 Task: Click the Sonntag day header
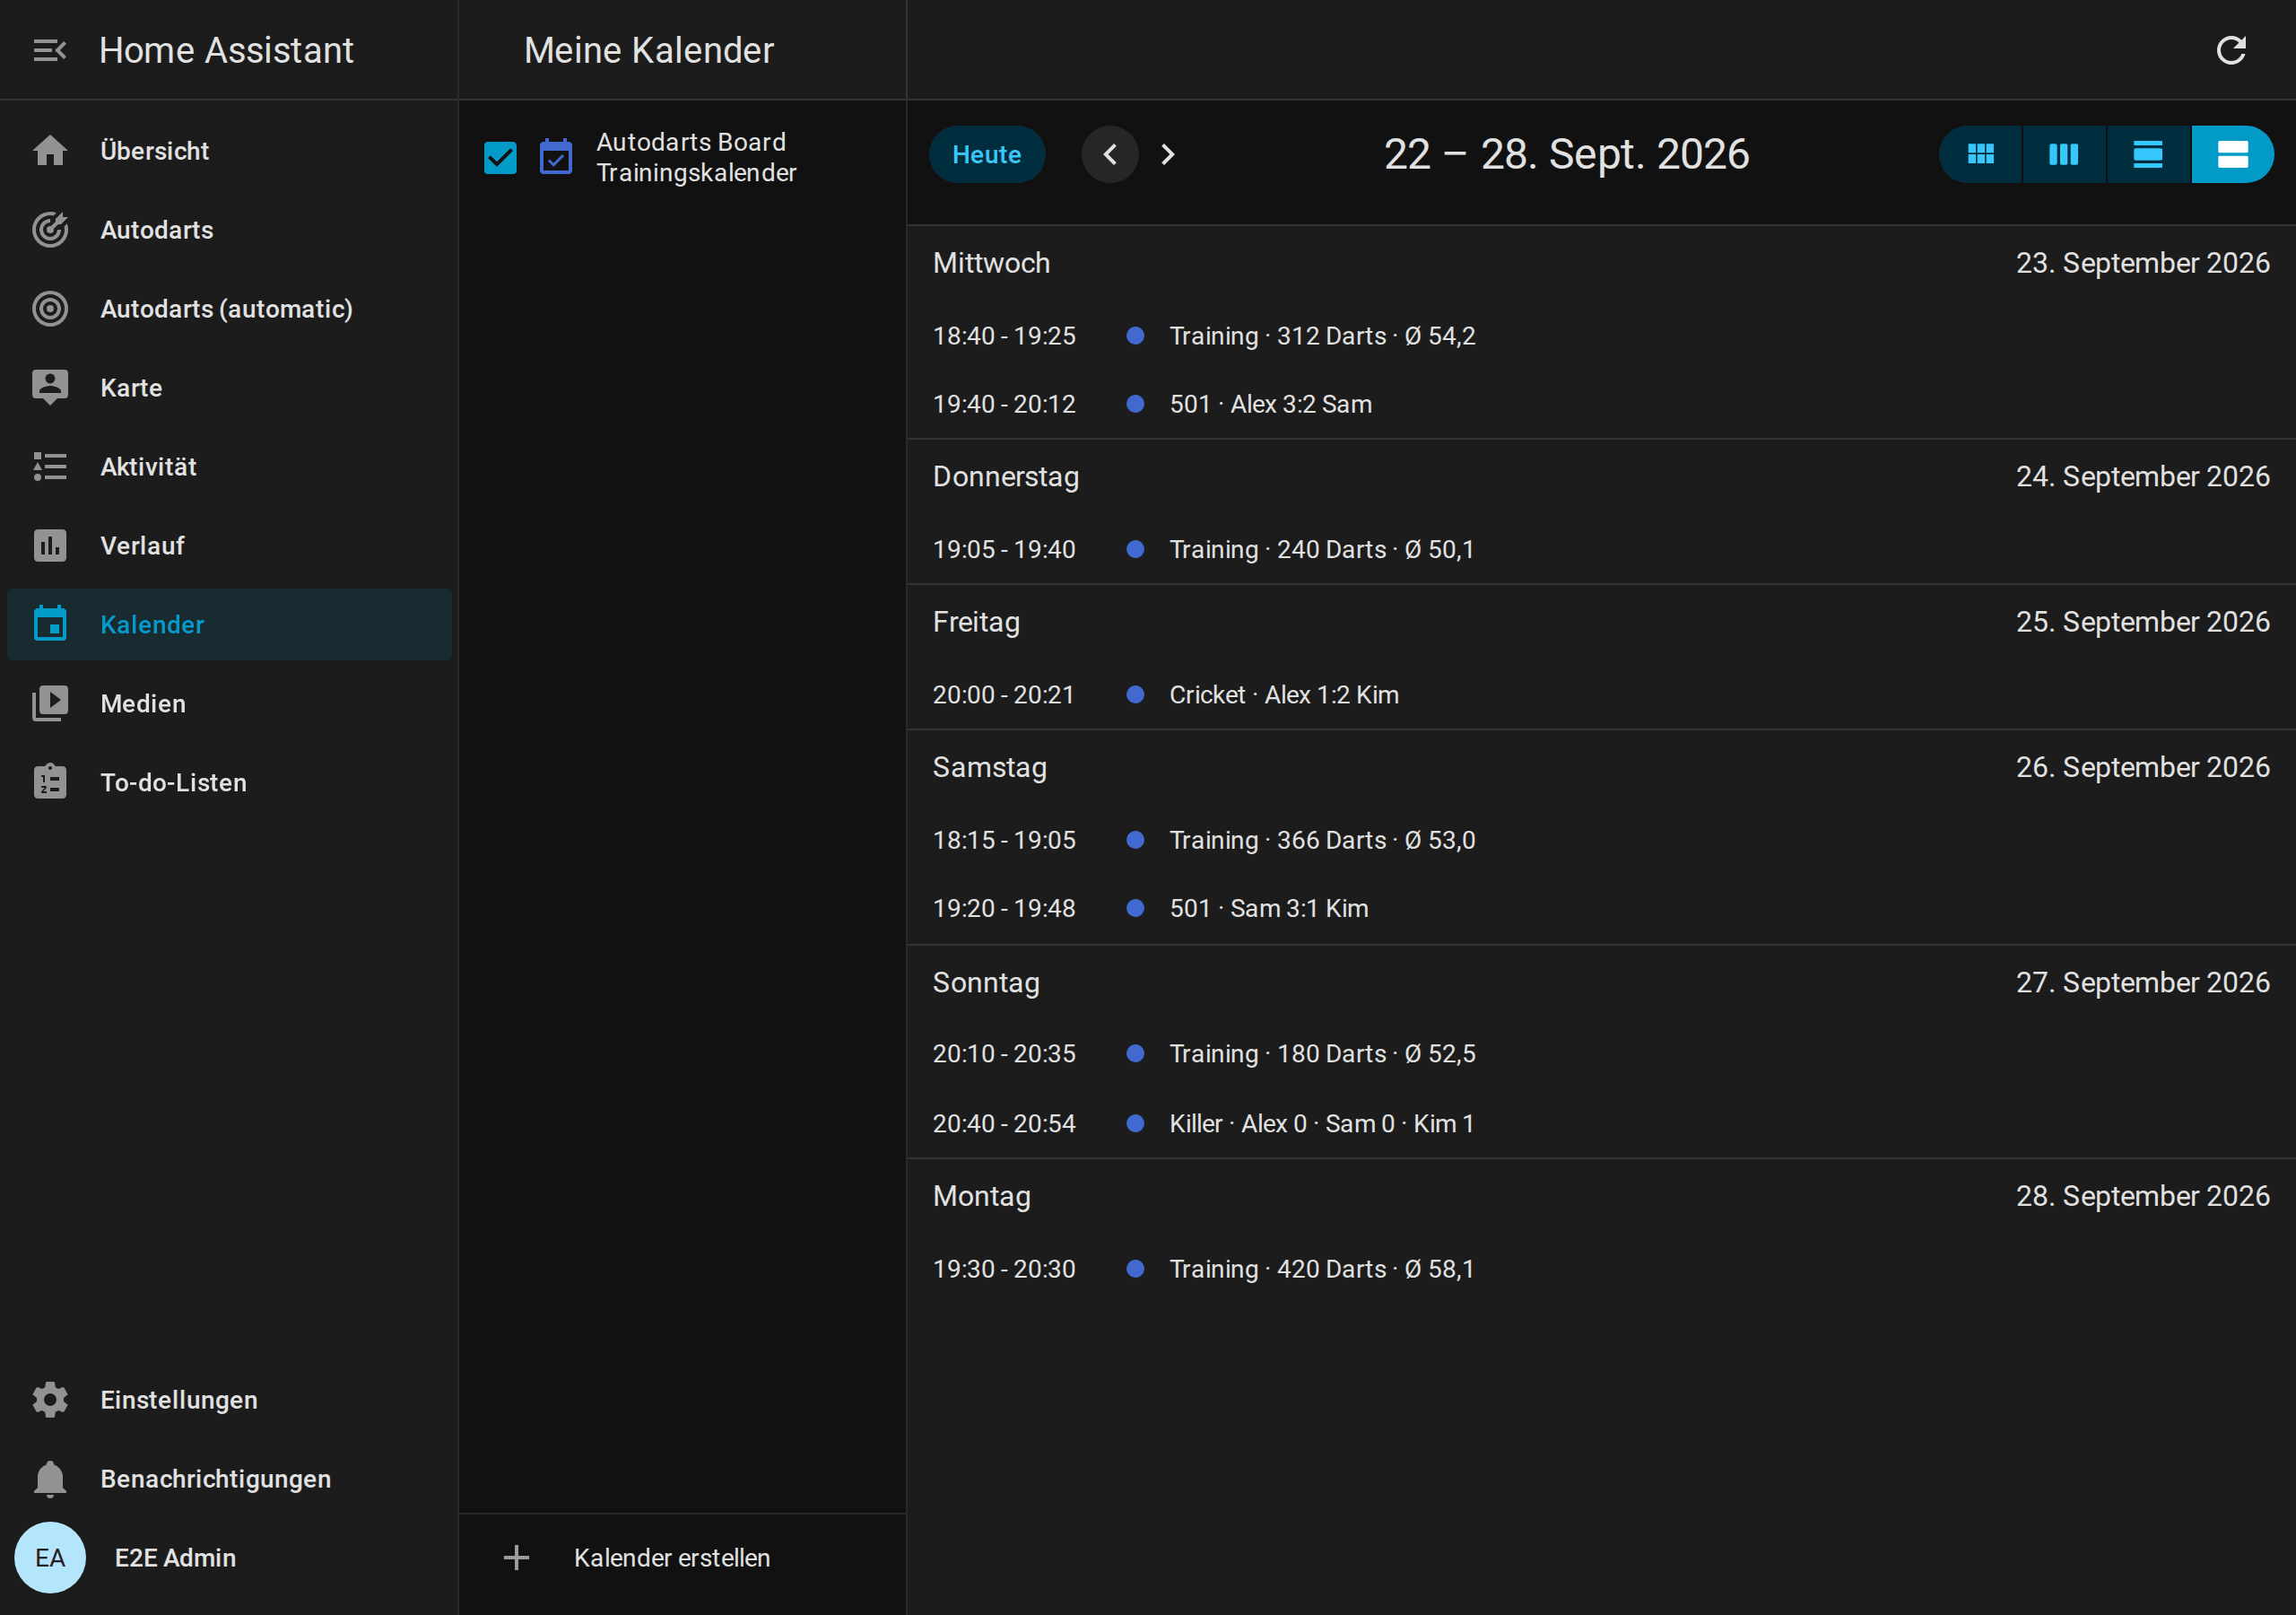pos(986,982)
